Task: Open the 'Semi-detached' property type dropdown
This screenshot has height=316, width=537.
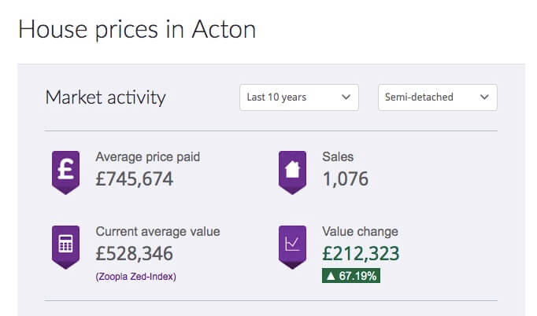Action: click(x=437, y=97)
